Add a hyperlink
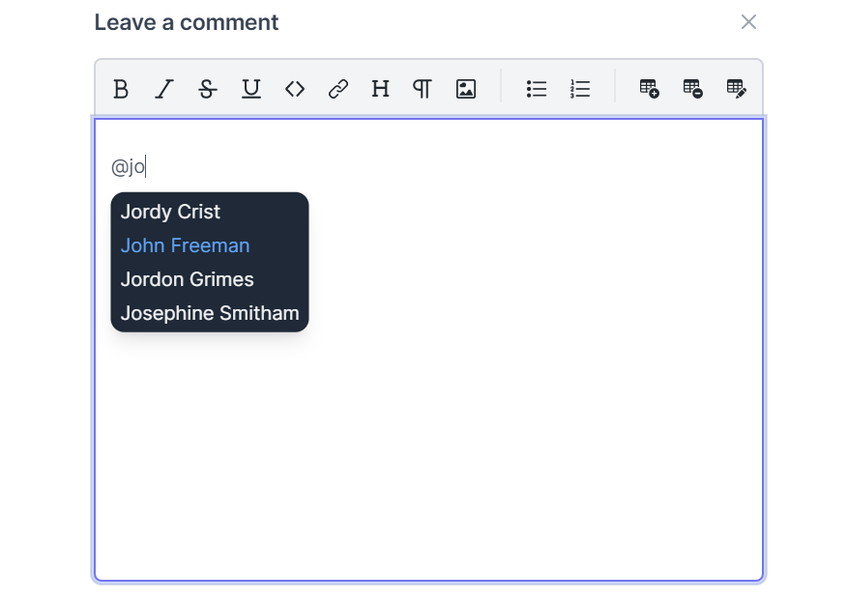Viewport: 847px width, 601px height. pos(338,89)
